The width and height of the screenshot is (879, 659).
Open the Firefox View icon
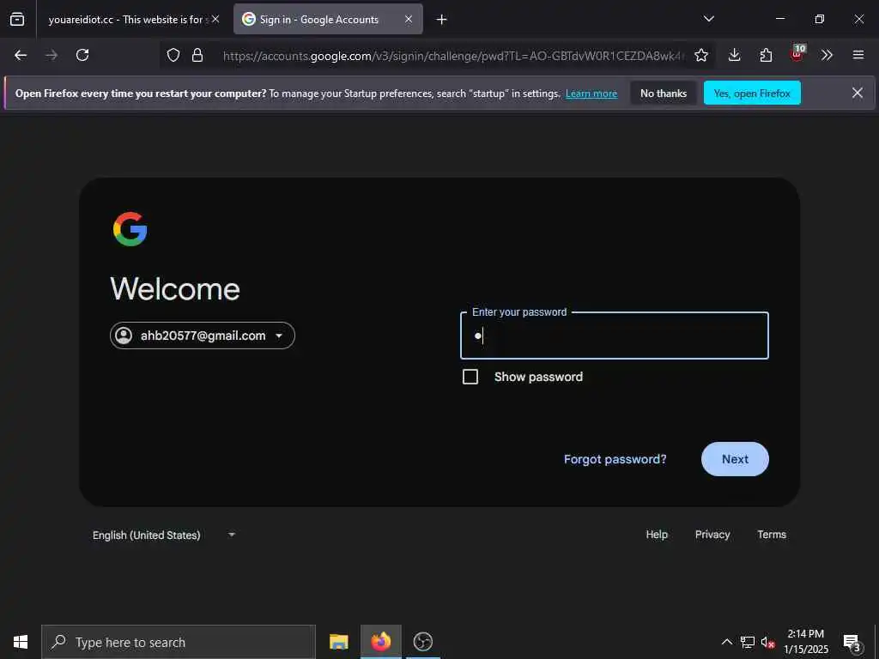pos(17,19)
